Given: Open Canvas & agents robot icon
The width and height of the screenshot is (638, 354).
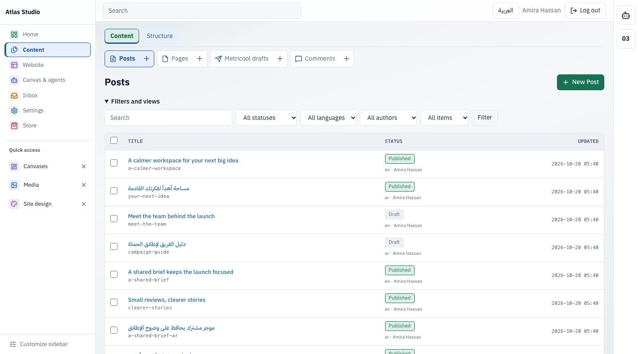Looking at the screenshot, I should (14, 80).
